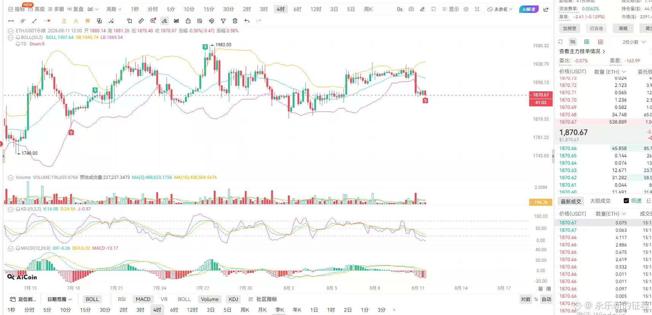Screen dimensions: 652x315
Task: Expand trades list 数量(ETH) unit dropdown
Action: (611, 214)
